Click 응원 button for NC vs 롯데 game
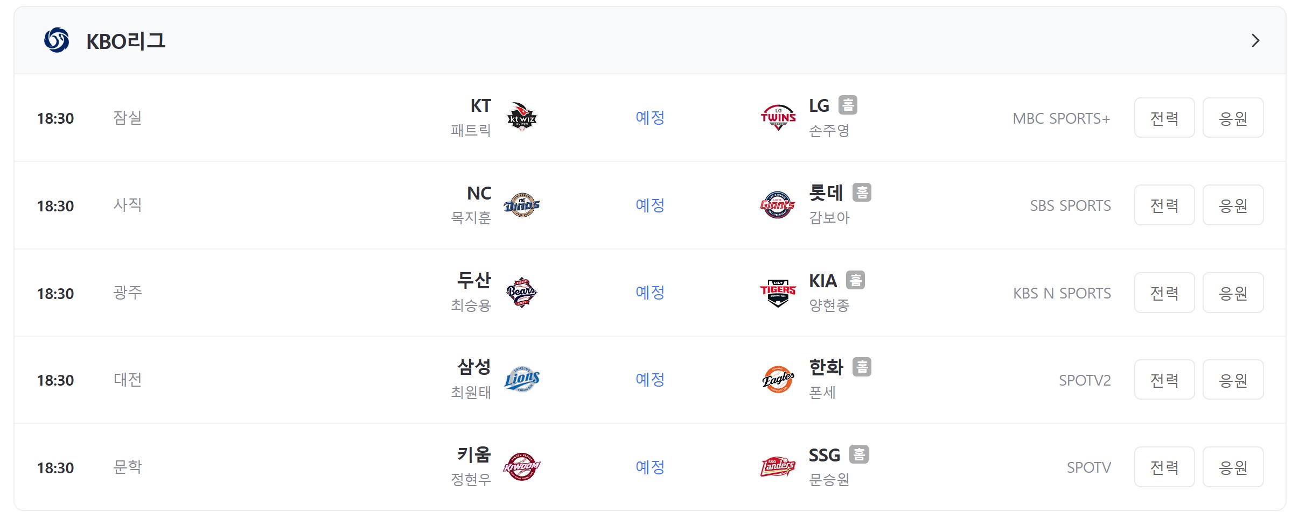The height and width of the screenshot is (519, 1299). [1233, 205]
